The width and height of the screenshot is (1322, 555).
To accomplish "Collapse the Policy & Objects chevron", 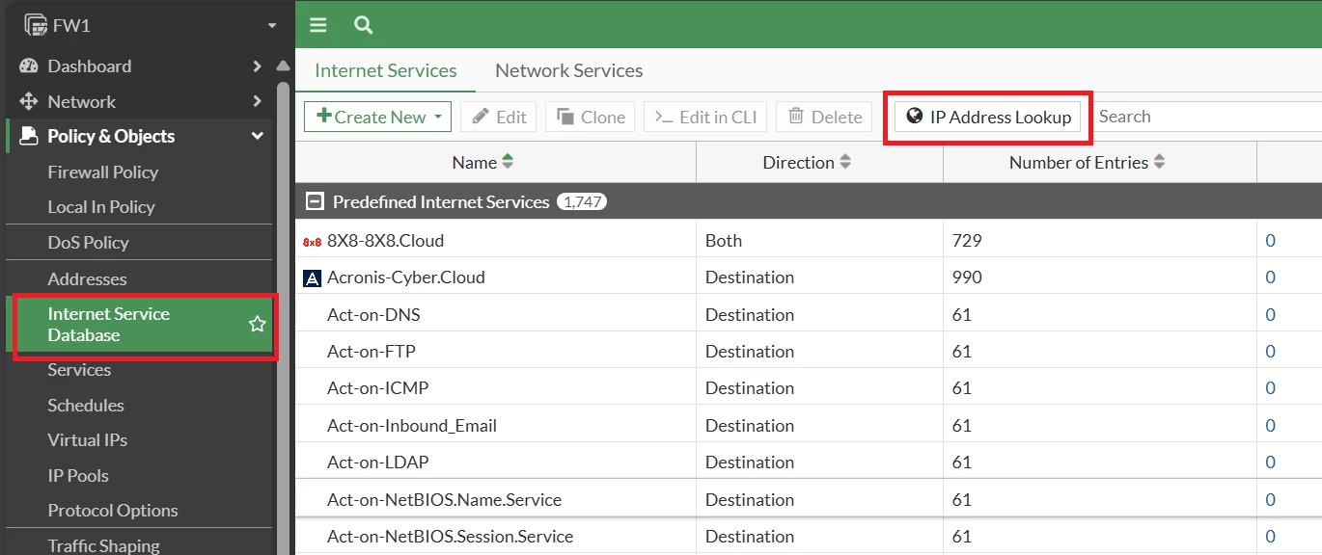I will click(258, 136).
